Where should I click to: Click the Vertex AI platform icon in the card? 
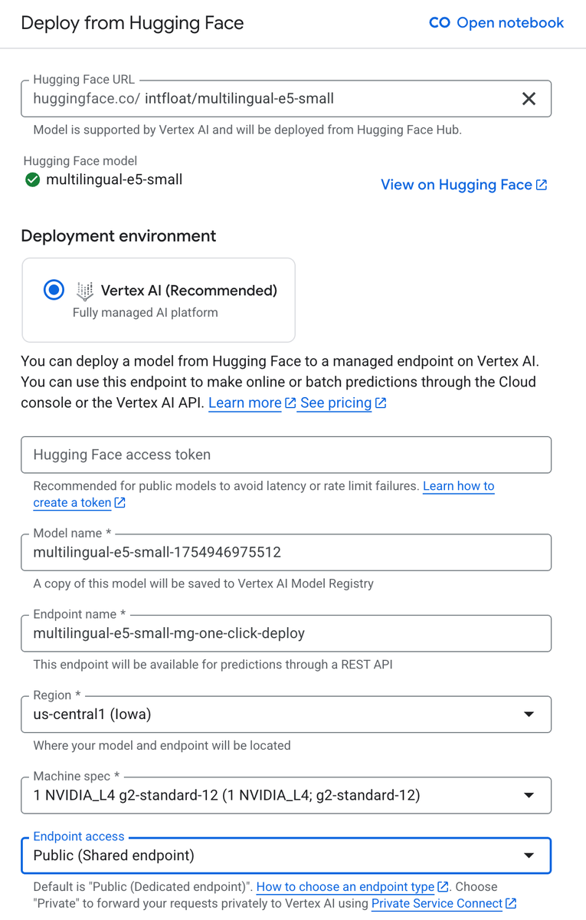85,290
